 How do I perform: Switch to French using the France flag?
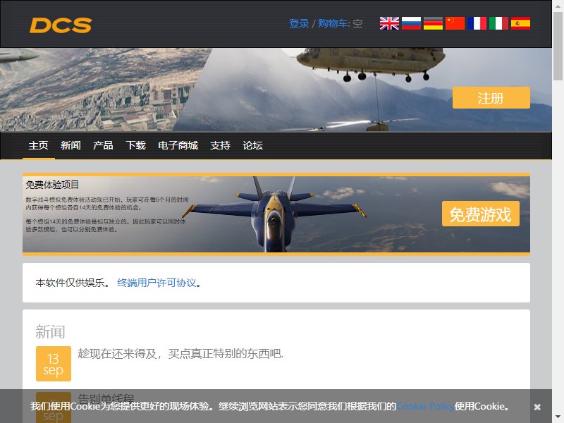[477, 23]
